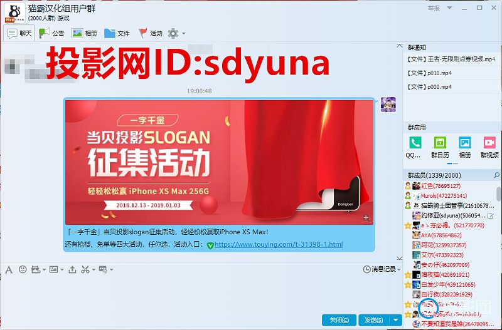502x330 pixels.
Task: Click the message input field
Action: (201, 293)
